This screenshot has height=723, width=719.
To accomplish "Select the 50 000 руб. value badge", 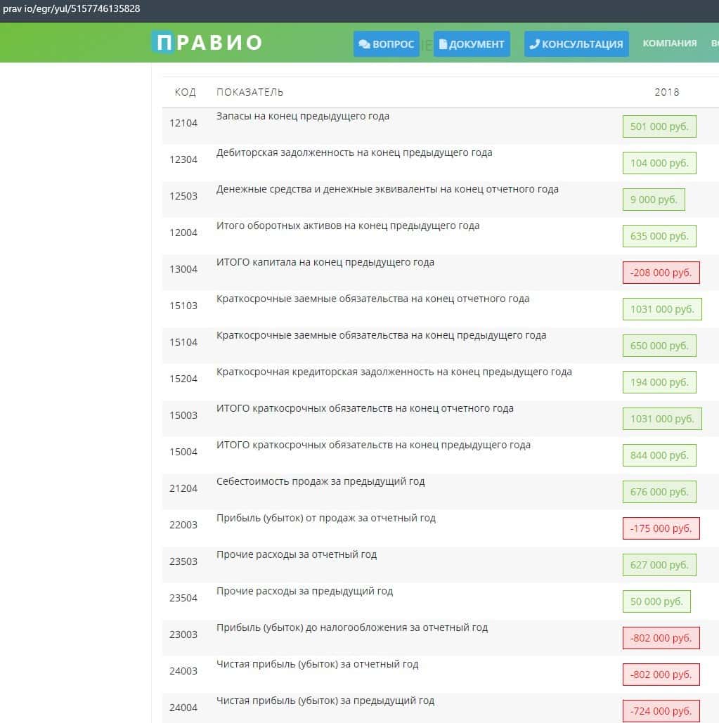I will tap(656, 601).
